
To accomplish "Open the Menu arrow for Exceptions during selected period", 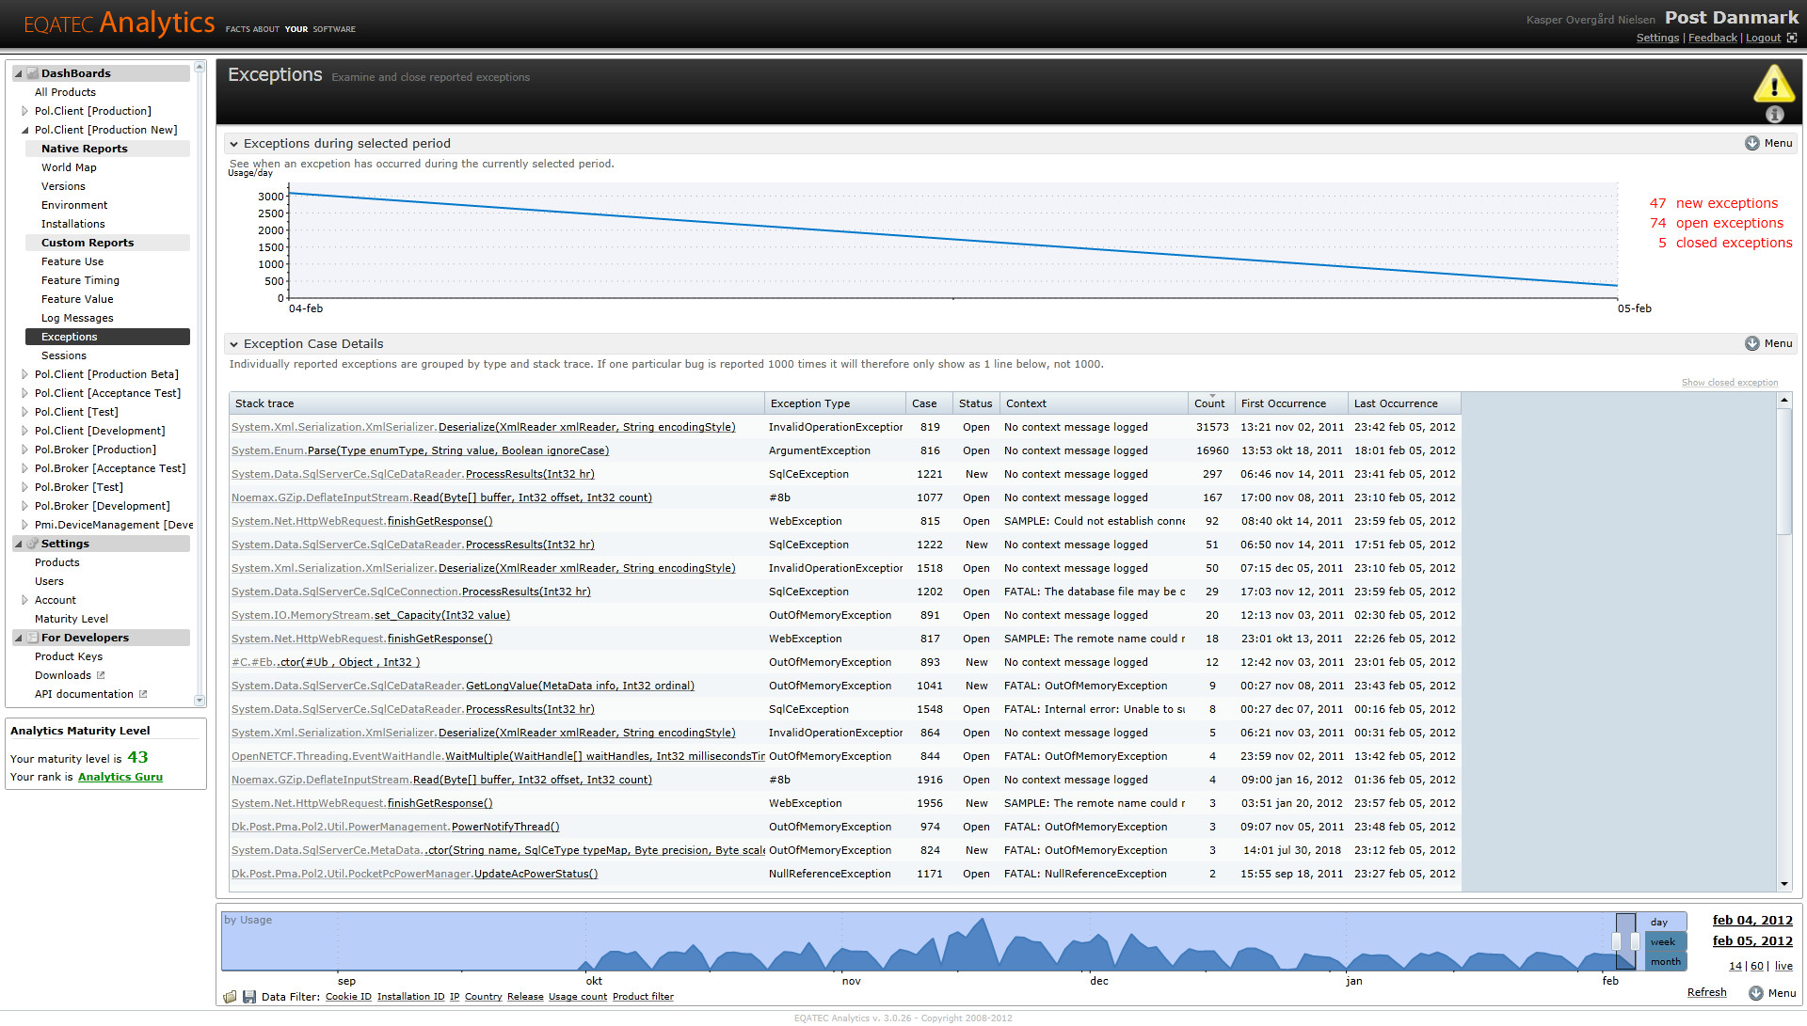I will (x=1751, y=143).
